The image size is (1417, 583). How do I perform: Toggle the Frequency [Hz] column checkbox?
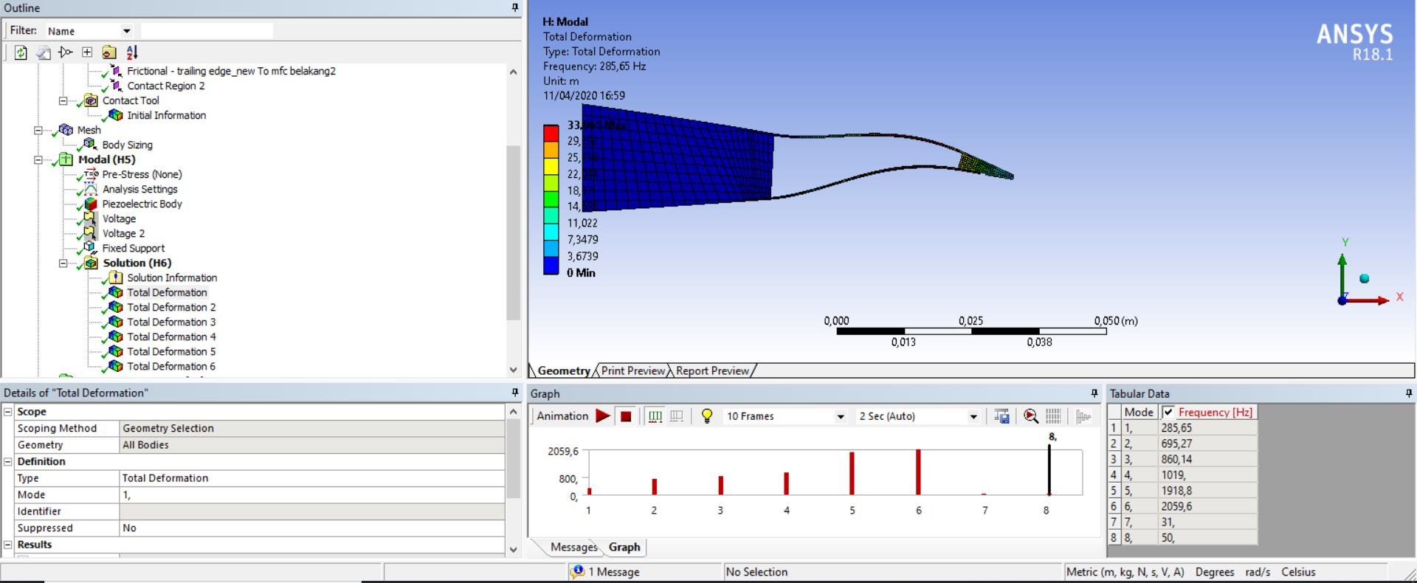1168,412
